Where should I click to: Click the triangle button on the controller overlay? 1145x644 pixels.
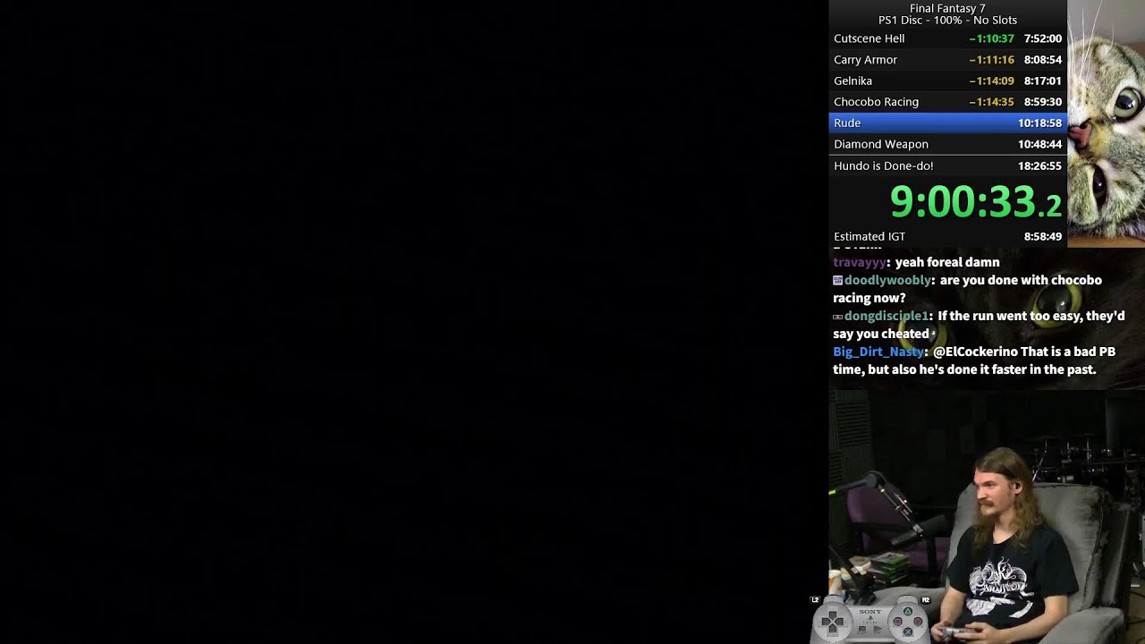(x=908, y=612)
